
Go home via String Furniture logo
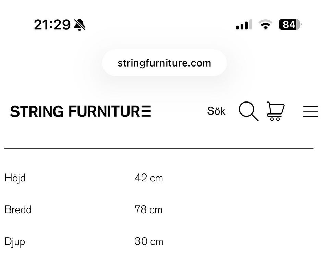click(x=81, y=112)
